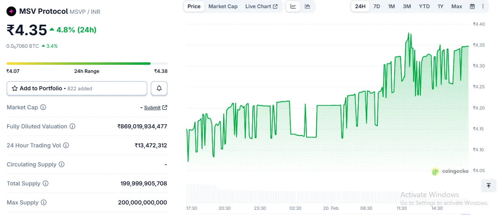Image resolution: width=500 pixels, height=215 pixels.
Task: Click the scroll-to-top arrow button
Action: coord(489,185)
